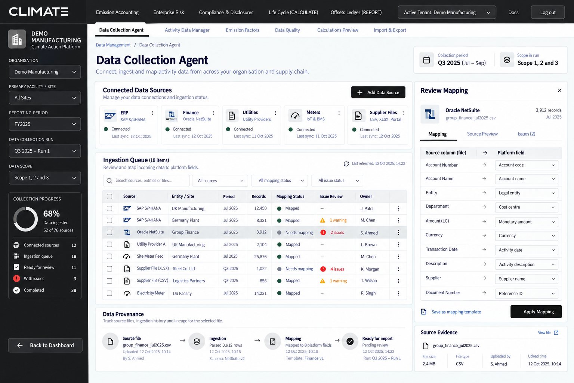
Task: Open the Finance card's three-dot menu
Action: [x=214, y=113]
